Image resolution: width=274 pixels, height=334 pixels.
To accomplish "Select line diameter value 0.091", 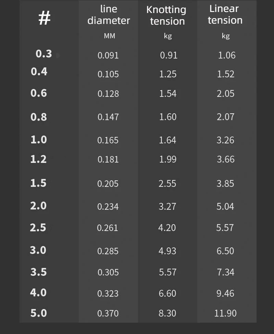I will click(x=108, y=55).
